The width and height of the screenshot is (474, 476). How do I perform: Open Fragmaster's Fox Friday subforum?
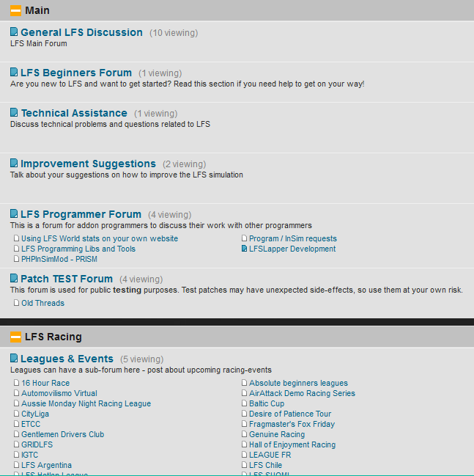(292, 425)
